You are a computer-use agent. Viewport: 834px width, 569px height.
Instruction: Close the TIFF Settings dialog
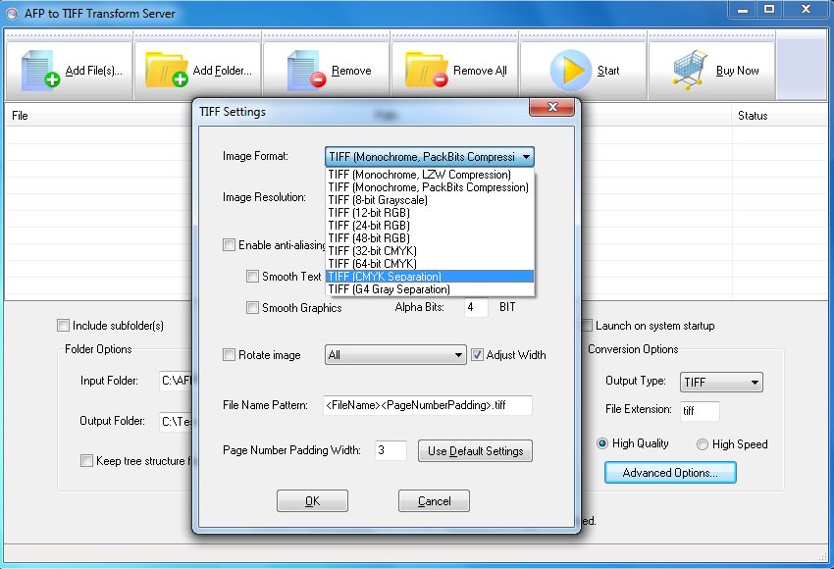pos(552,107)
